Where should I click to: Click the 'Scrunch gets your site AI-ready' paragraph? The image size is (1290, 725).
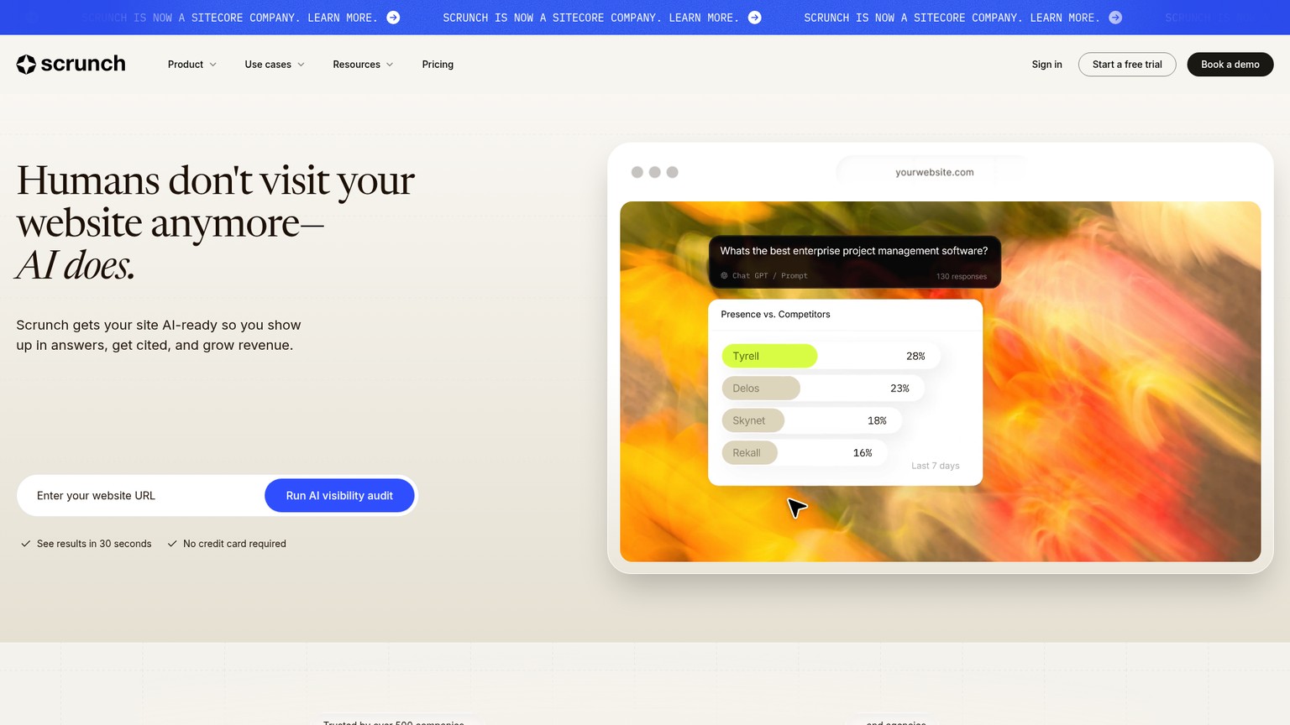pyautogui.click(x=159, y=335)
